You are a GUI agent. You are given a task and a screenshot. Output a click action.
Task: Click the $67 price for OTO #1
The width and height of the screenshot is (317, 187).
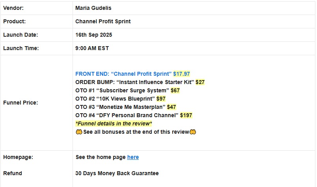pyautogui.click(x=175, y=90)
